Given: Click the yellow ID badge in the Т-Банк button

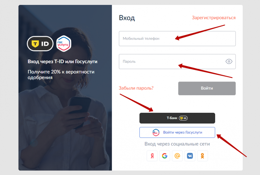Looking at the screenshot, I should (183, 118).
